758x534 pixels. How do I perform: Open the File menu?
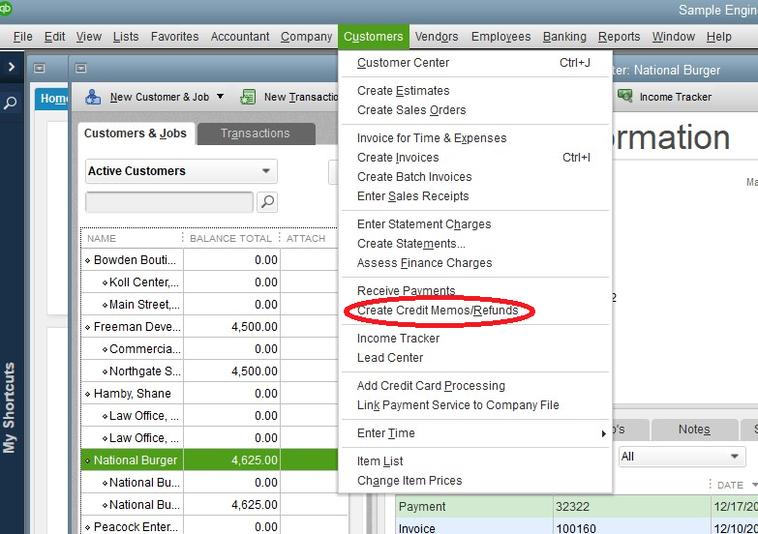coord(22,37)
